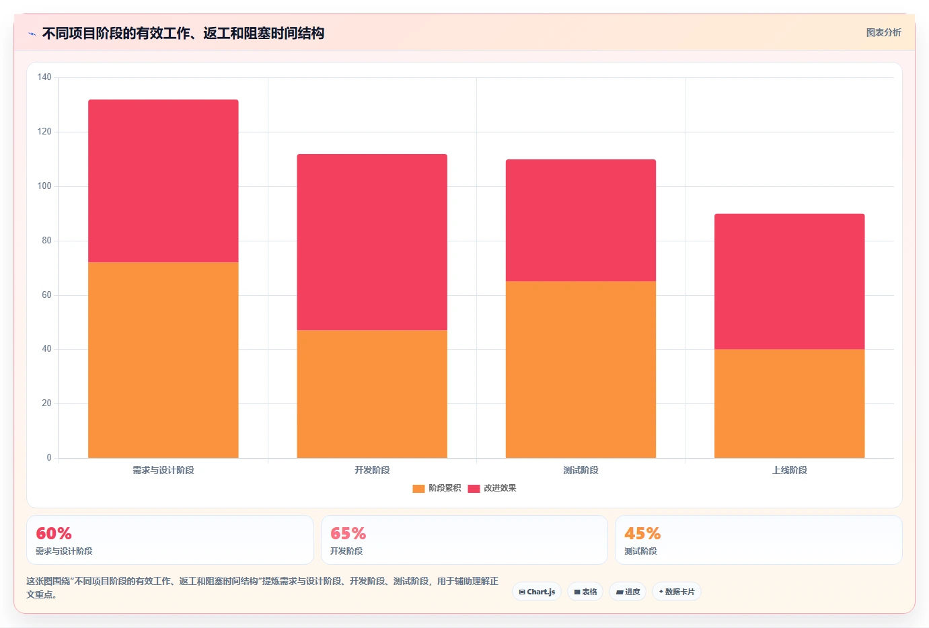
Task: Click the red bar segment for 测试阶段
Action: [x=581, y=221]
